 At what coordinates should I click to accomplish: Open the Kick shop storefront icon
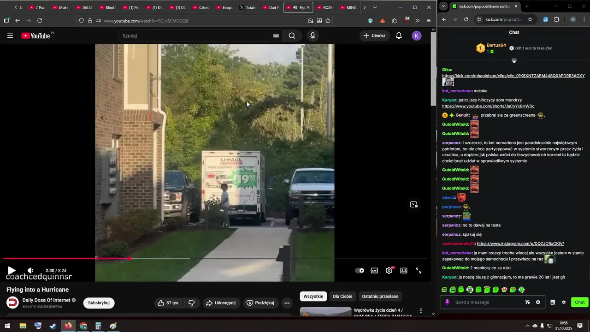[x=553, y=302]
